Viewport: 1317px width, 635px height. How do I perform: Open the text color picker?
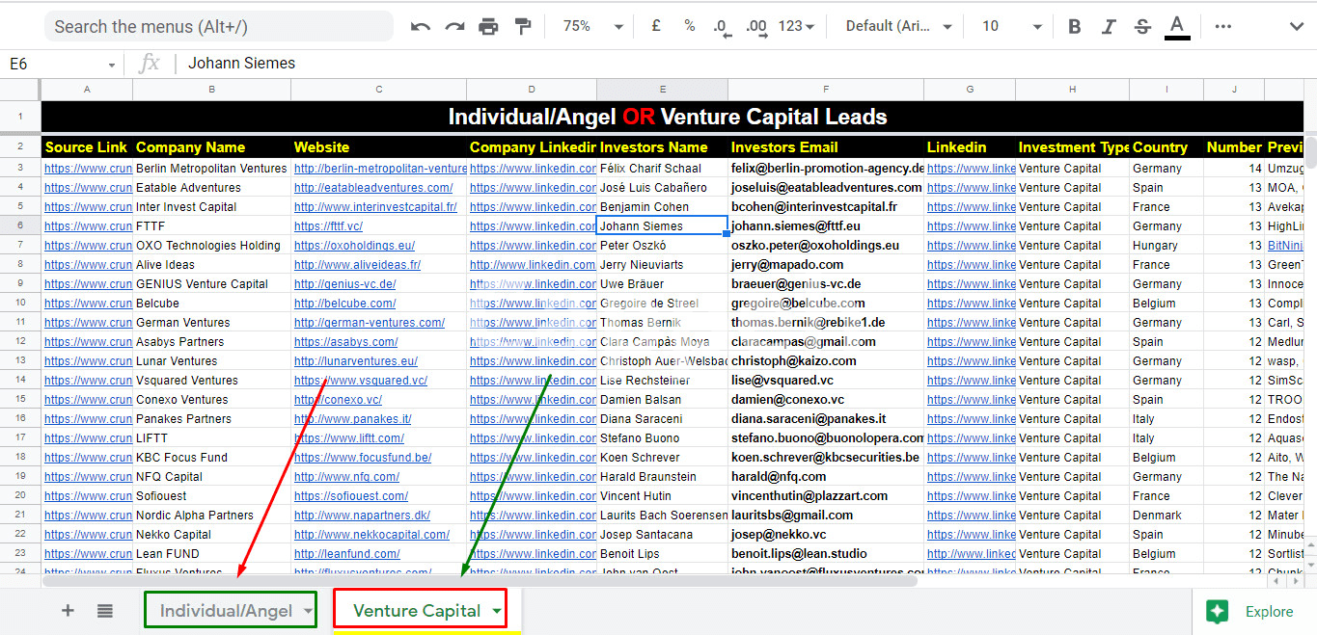point(1176,27)
